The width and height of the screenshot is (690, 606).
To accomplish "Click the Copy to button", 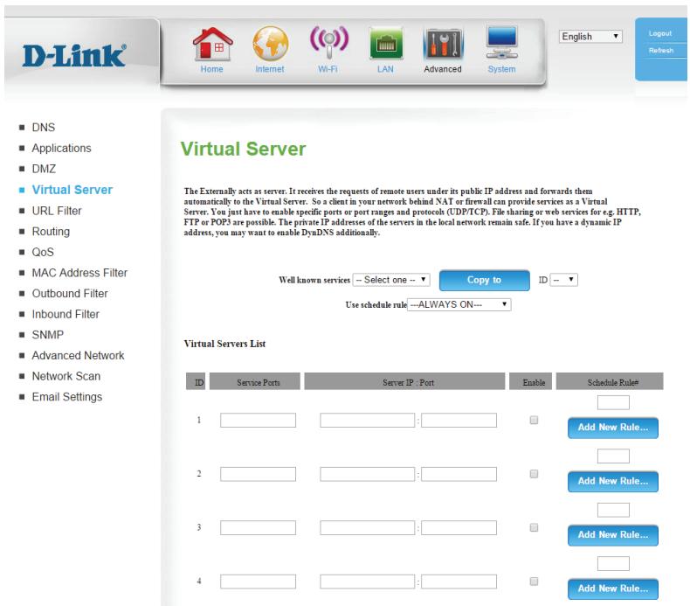I will tap(485, 281).
